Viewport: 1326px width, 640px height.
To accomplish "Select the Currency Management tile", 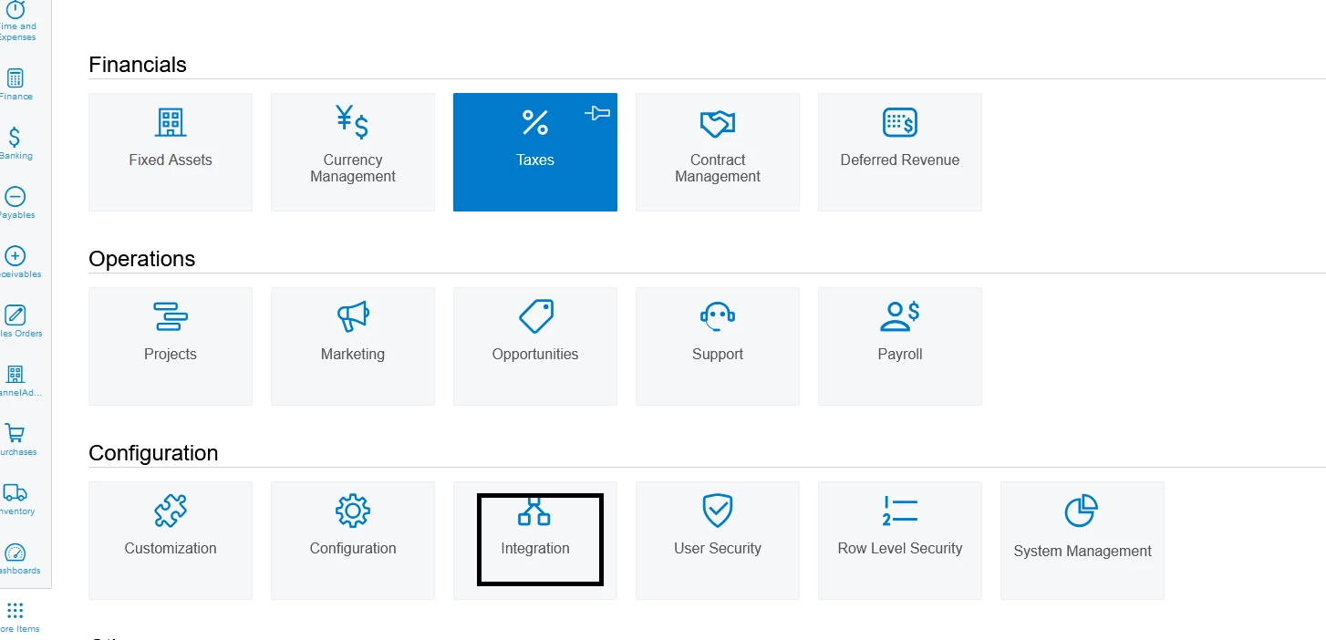I will pos(352,151).
